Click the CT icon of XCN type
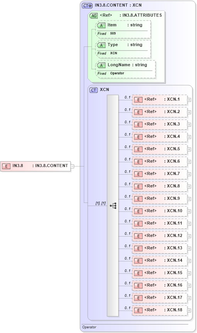 pos(93,90)
